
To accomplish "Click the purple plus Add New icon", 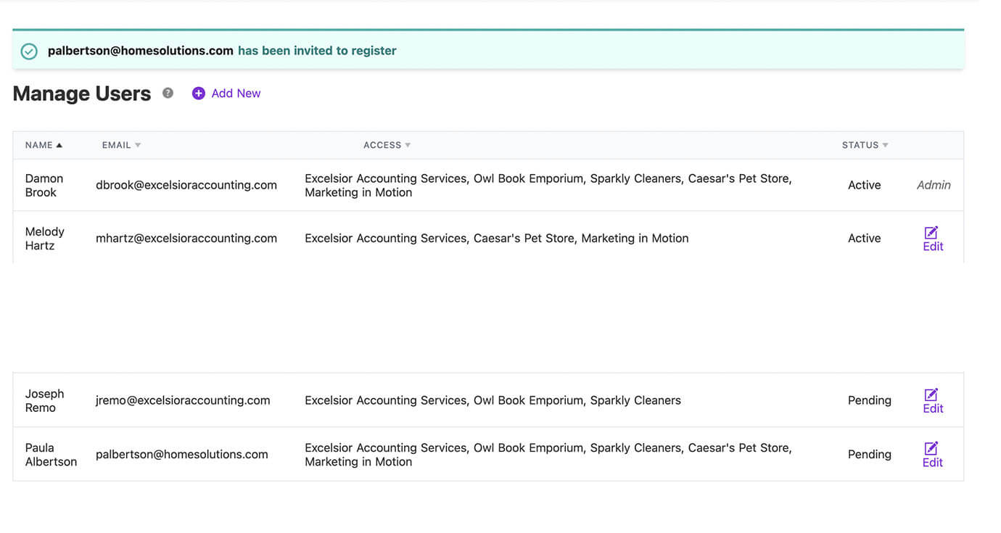I will coord(198,94).
